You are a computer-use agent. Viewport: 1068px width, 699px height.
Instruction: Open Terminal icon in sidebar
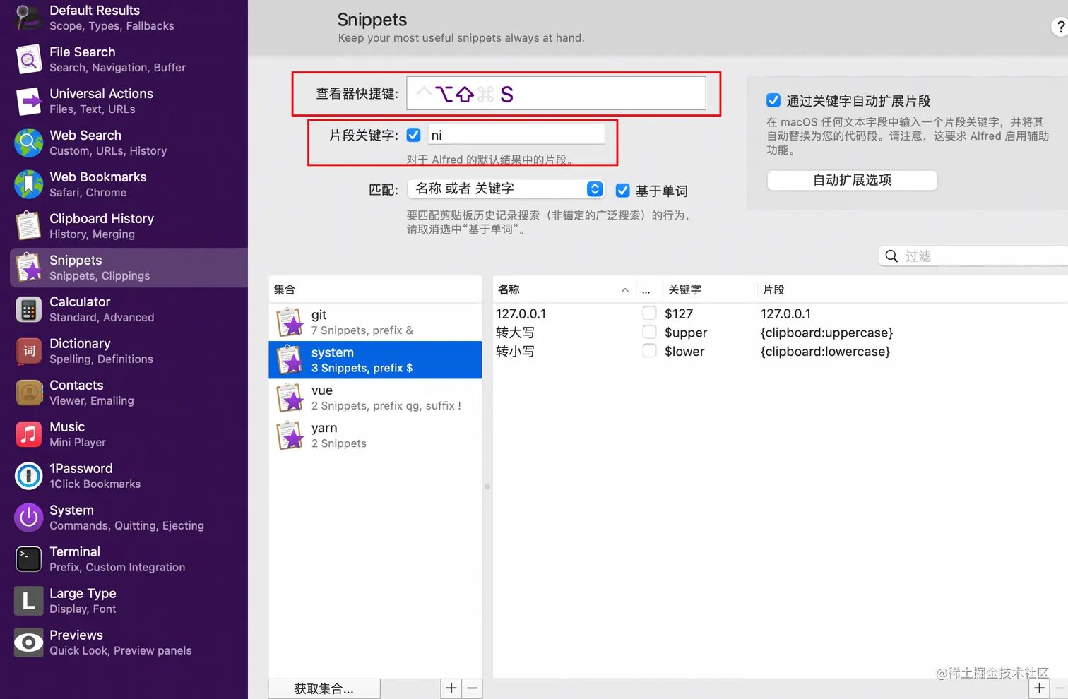[29, 559]
